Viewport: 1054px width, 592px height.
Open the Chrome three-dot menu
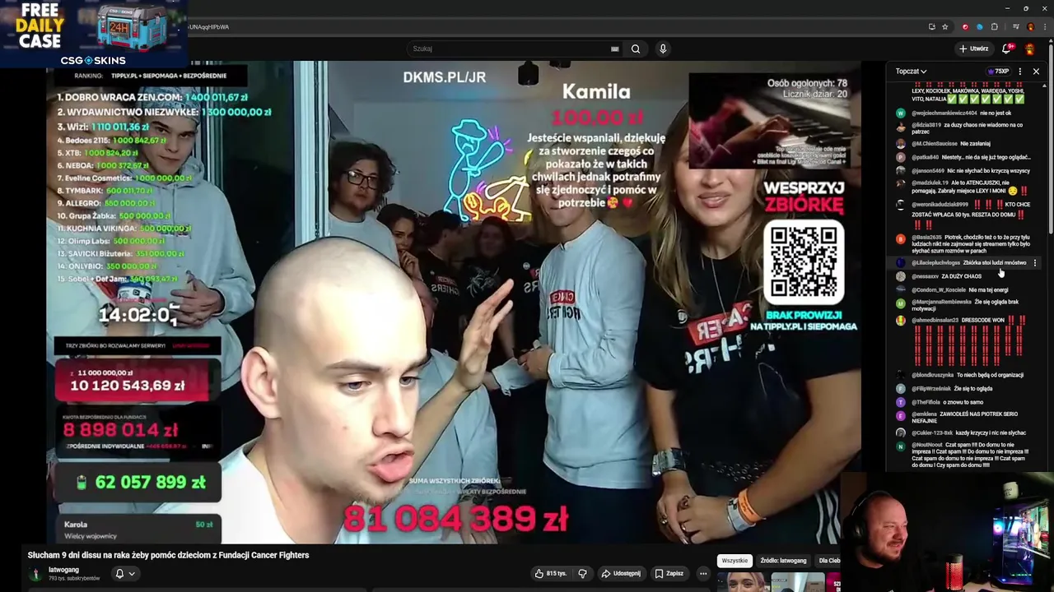pyautogui.click(x=1044, y=26)
